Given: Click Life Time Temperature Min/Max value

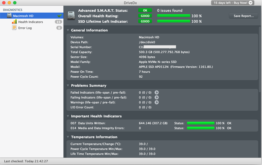Looking at the screenshot, I should click(147, 154).
